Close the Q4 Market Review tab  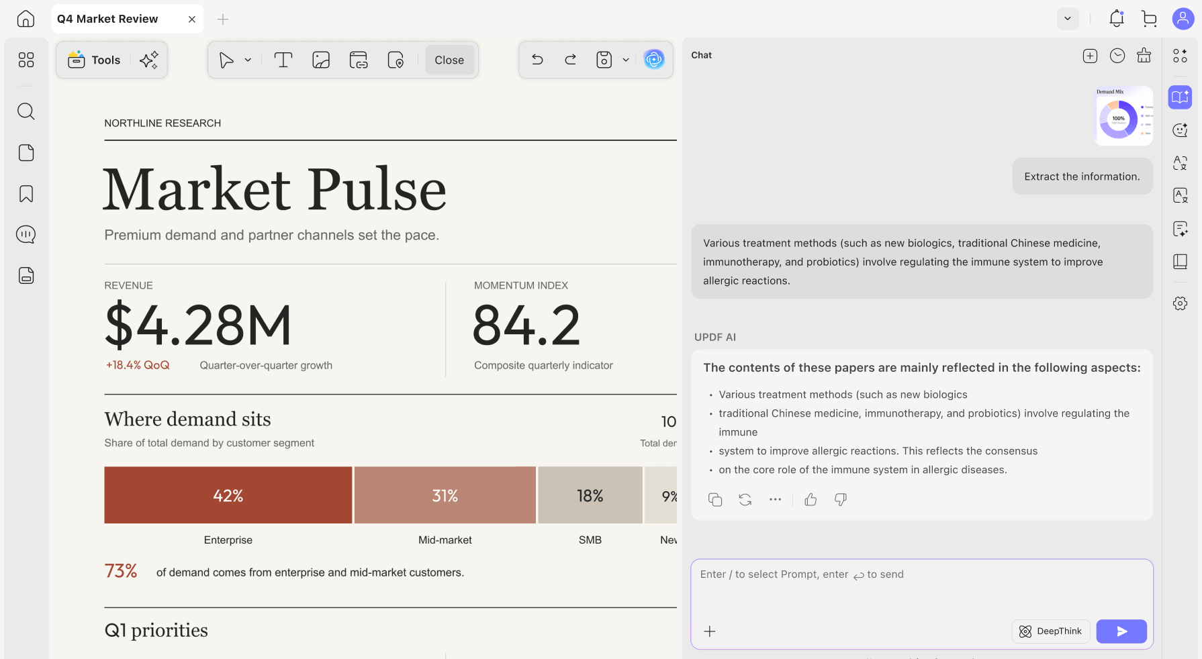click(192, 19)
